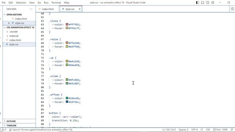This screenshot has width=235, height=132.
Task: Click the .raise selector text
Action: (x=53, y=39)
